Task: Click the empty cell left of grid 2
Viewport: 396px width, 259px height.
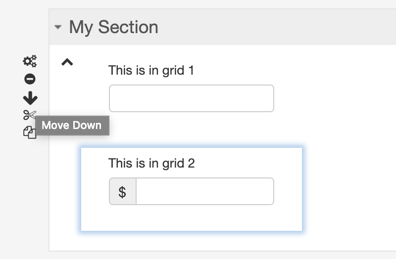Action: 65,189
